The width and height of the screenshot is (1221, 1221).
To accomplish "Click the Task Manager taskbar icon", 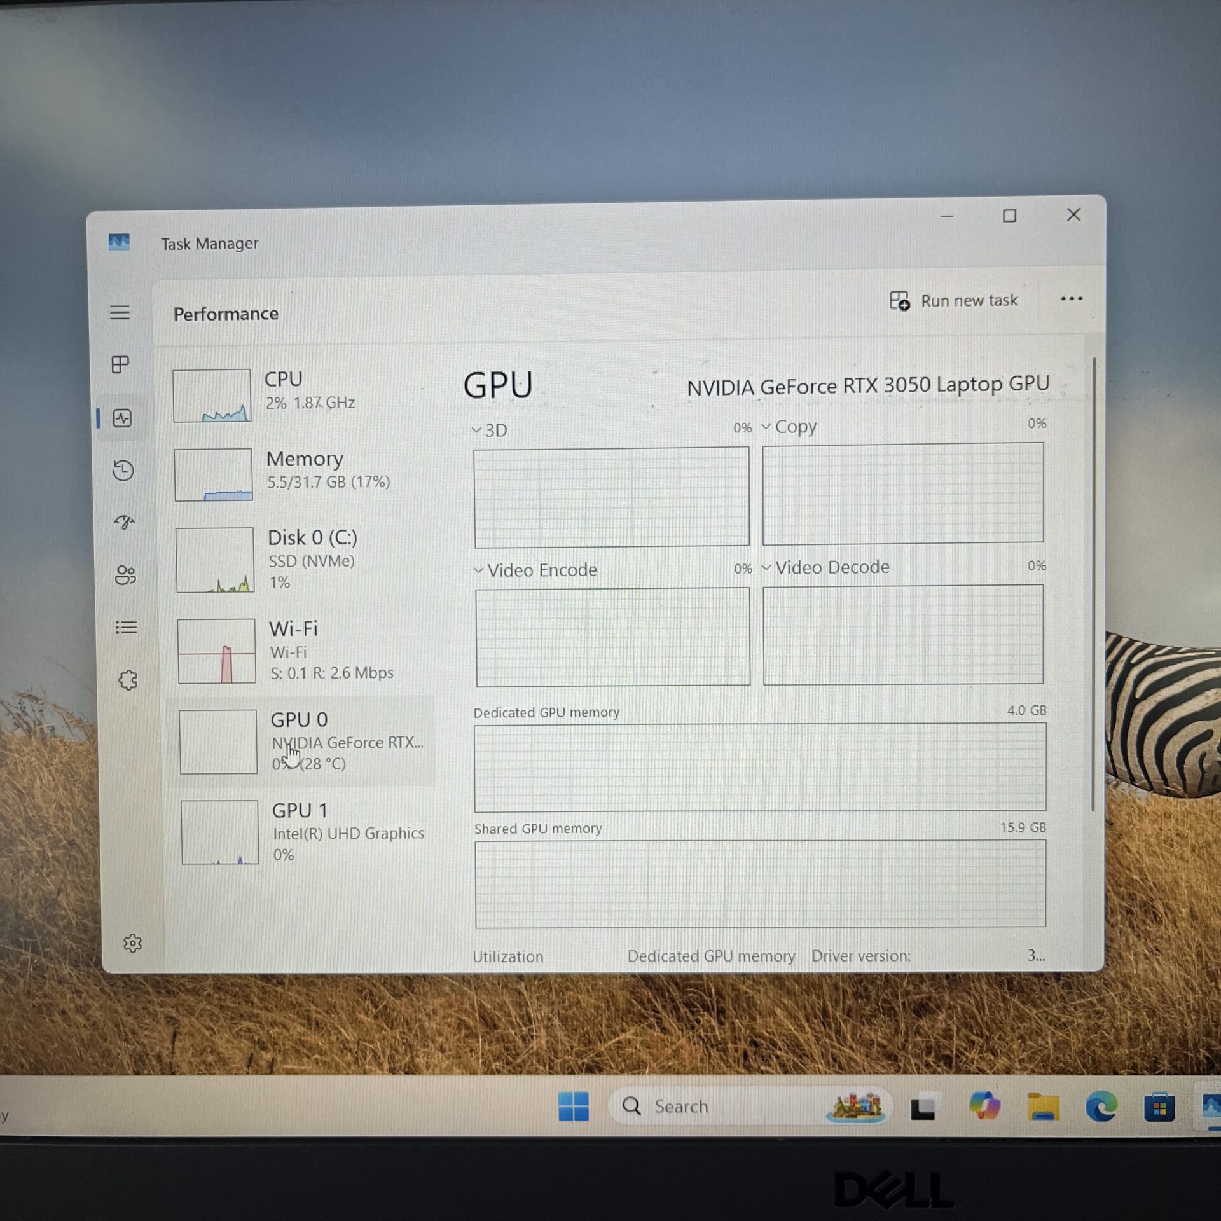I will pos(1211,1107).
